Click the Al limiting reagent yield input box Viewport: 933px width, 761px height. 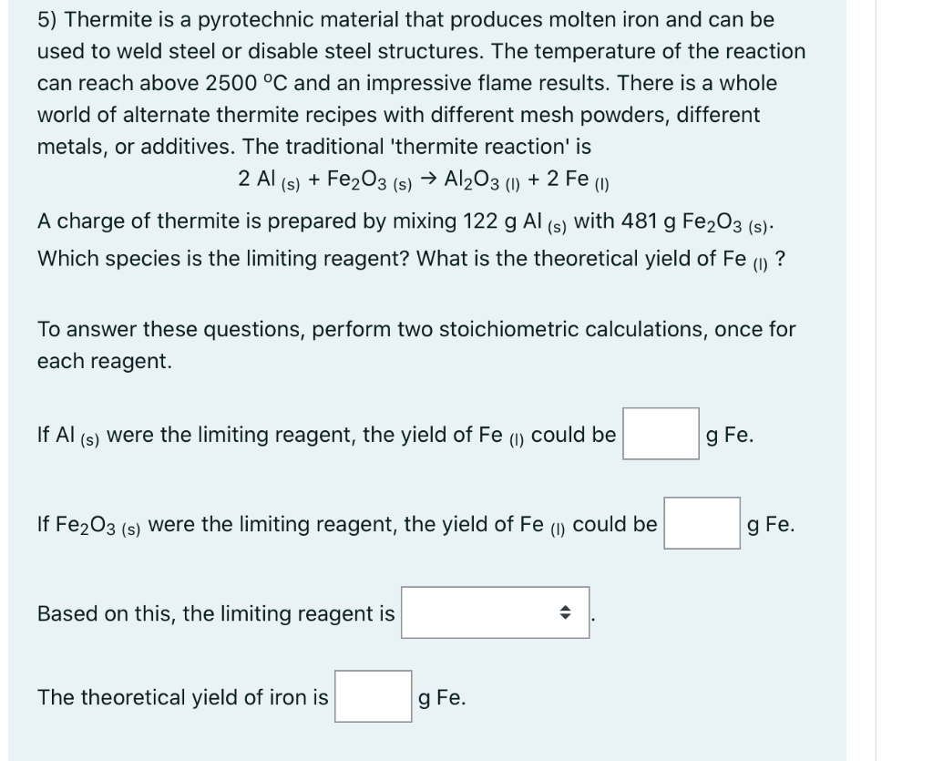[660, 434]
